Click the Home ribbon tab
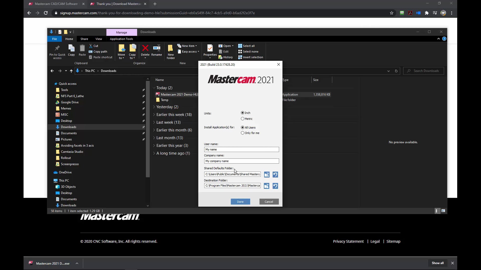The width and height of the screenshot is (481, 270). point(69,39)
